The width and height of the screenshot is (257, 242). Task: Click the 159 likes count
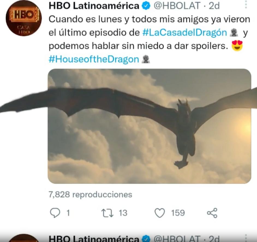[x=178, y=213]
